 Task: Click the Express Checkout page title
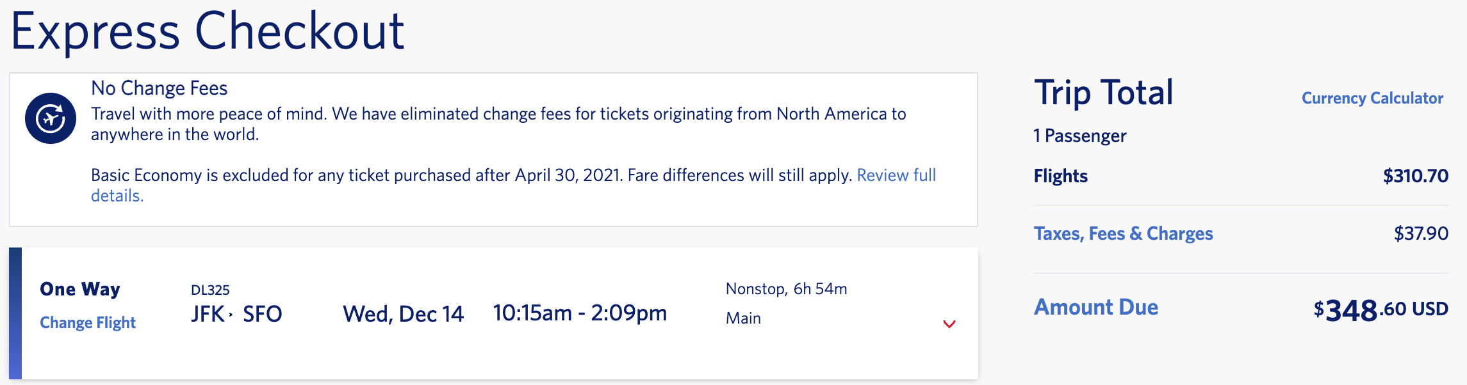210,29
